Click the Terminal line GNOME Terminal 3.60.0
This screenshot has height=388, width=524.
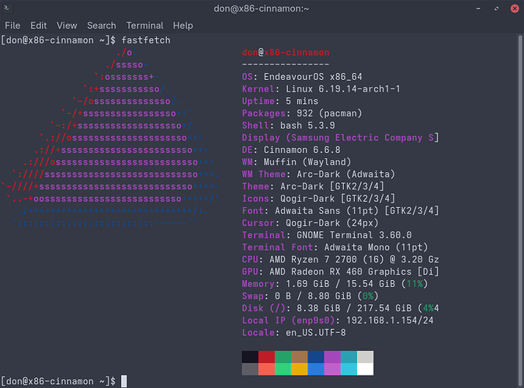(327, 235)
